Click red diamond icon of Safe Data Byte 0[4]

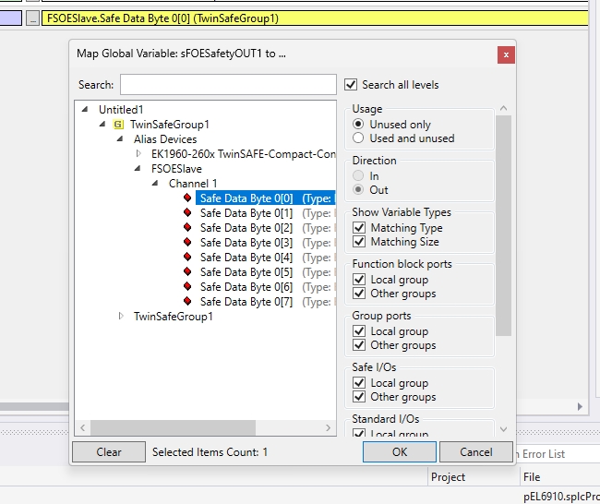pyautogui.click(x=187, y=258)
